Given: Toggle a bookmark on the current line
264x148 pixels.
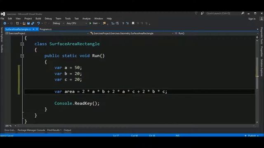Looking at the screenshot, I should point(133,23).
